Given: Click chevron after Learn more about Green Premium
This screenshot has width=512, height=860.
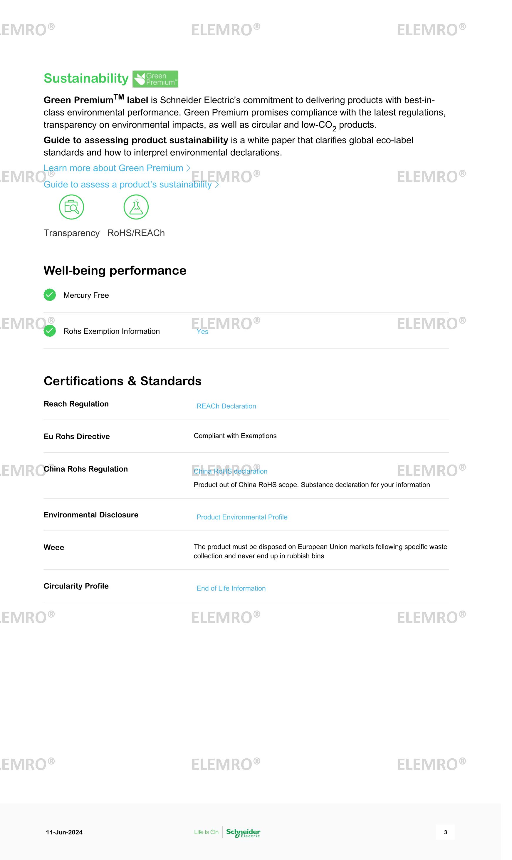Looking at the screenshot, I should coord(188,168).
